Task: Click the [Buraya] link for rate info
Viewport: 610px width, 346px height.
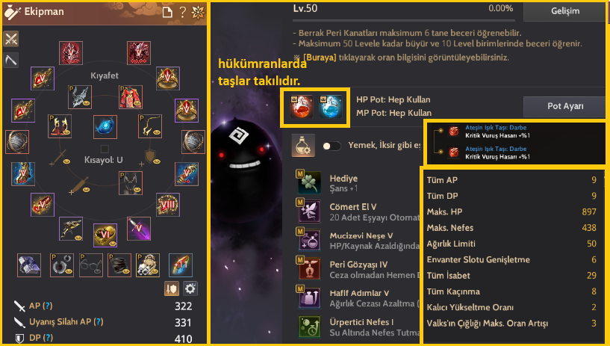Action: [320, 58]
